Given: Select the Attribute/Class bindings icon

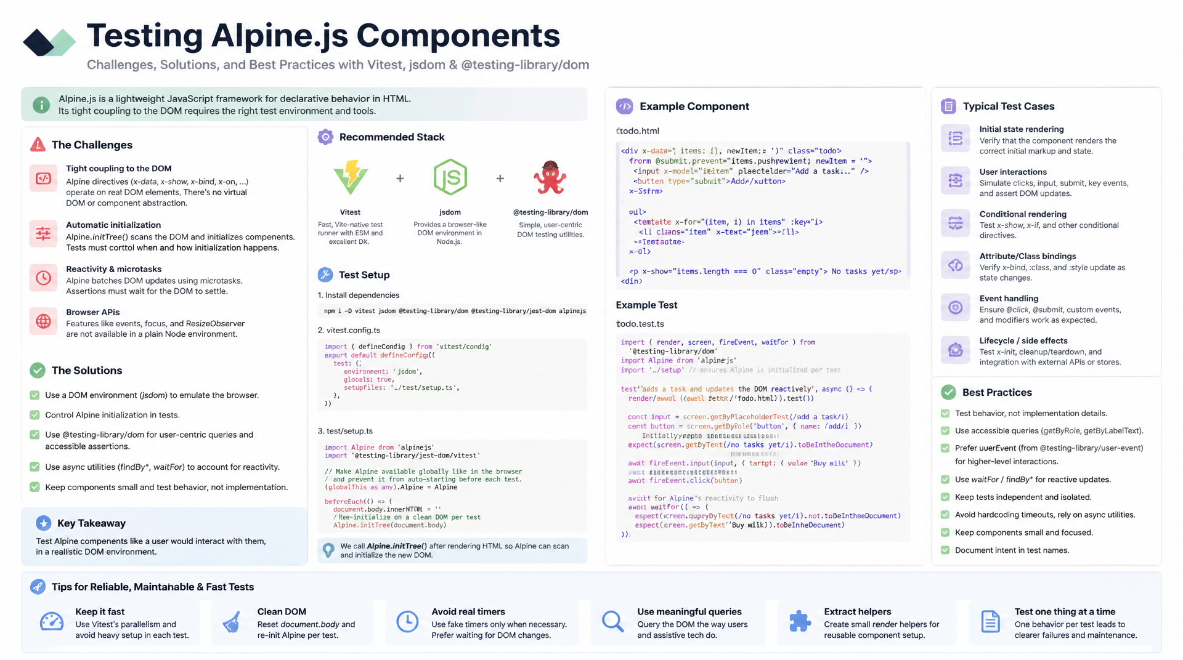Looking at the screenshot, I should [956, 265].
